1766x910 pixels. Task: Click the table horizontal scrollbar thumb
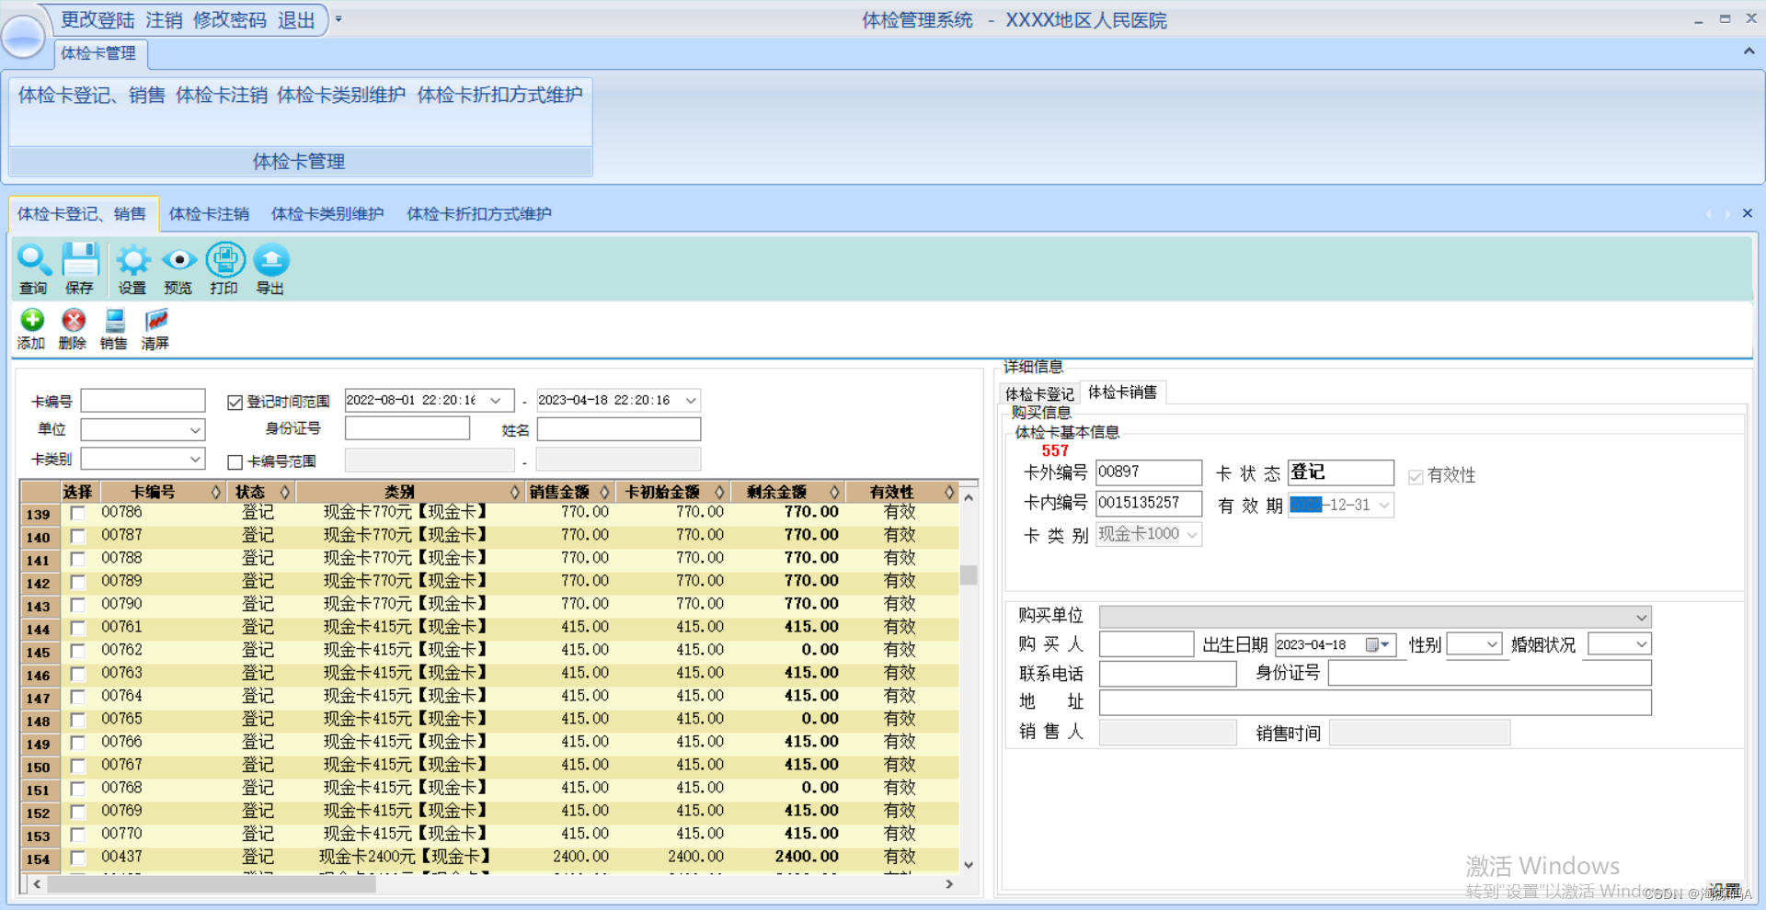212,884
